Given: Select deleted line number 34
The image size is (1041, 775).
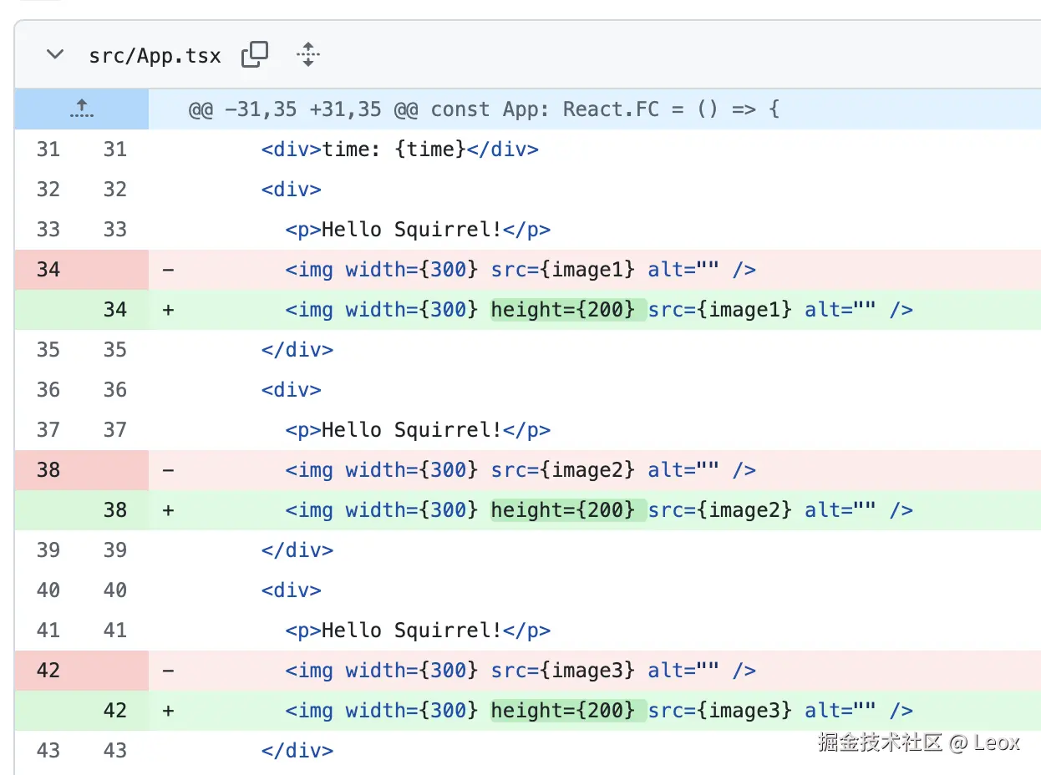Looking at the screenshot, I should (48, 270).
